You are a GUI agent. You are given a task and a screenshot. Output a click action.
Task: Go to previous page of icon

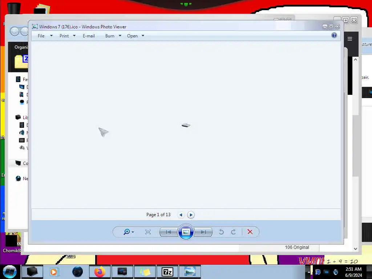(181, 215)
